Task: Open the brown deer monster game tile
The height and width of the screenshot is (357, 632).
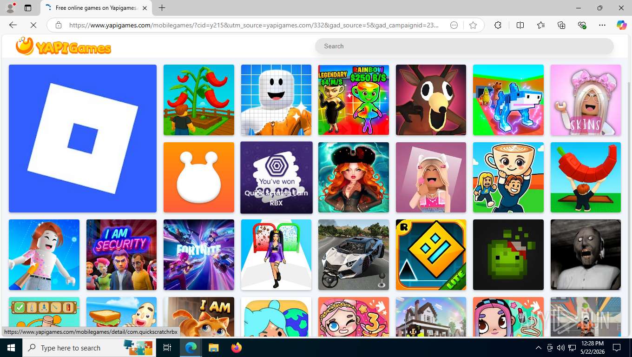Action: (x=431, y=100)
